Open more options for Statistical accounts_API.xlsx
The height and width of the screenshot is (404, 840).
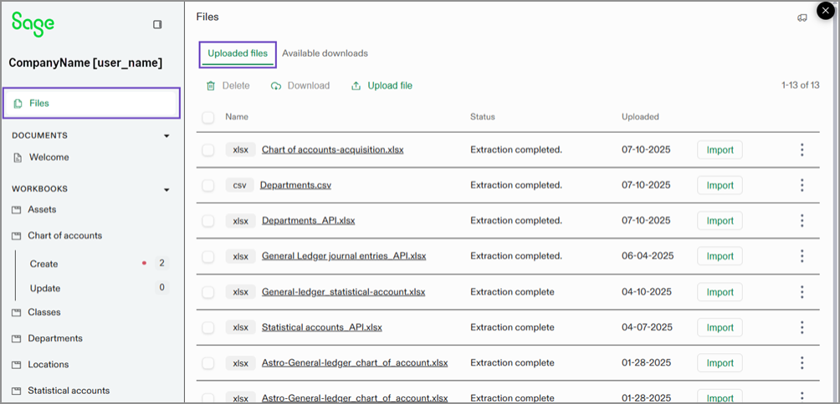pyautogui.click(x=802, y=327)
